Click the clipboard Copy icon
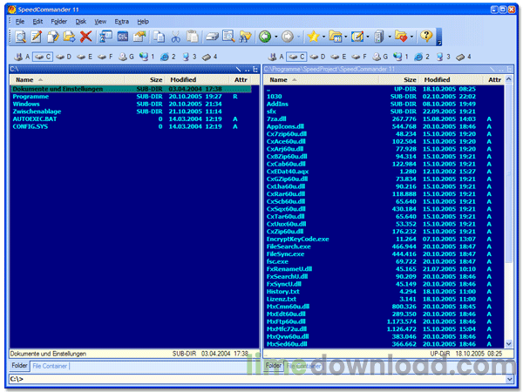This screenshot has height=392, width=523. 160,37
